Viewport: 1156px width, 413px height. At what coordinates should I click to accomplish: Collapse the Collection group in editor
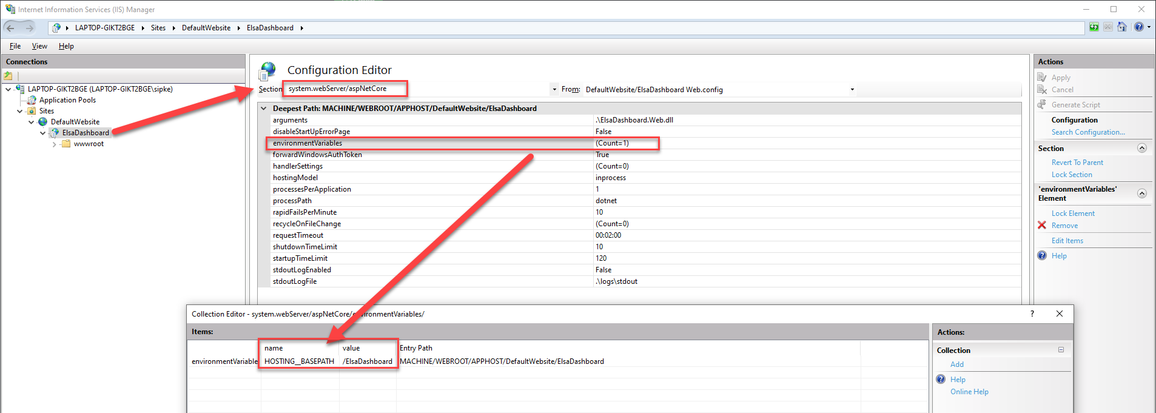(x=1061, y=350)
